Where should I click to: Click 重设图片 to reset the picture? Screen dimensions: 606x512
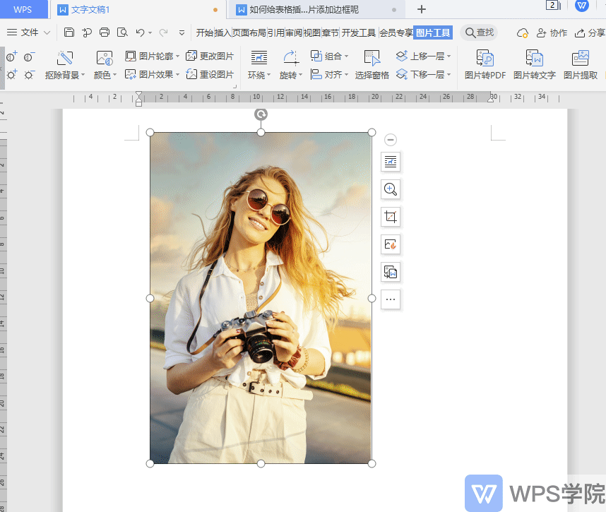click(x=210, y=74)
